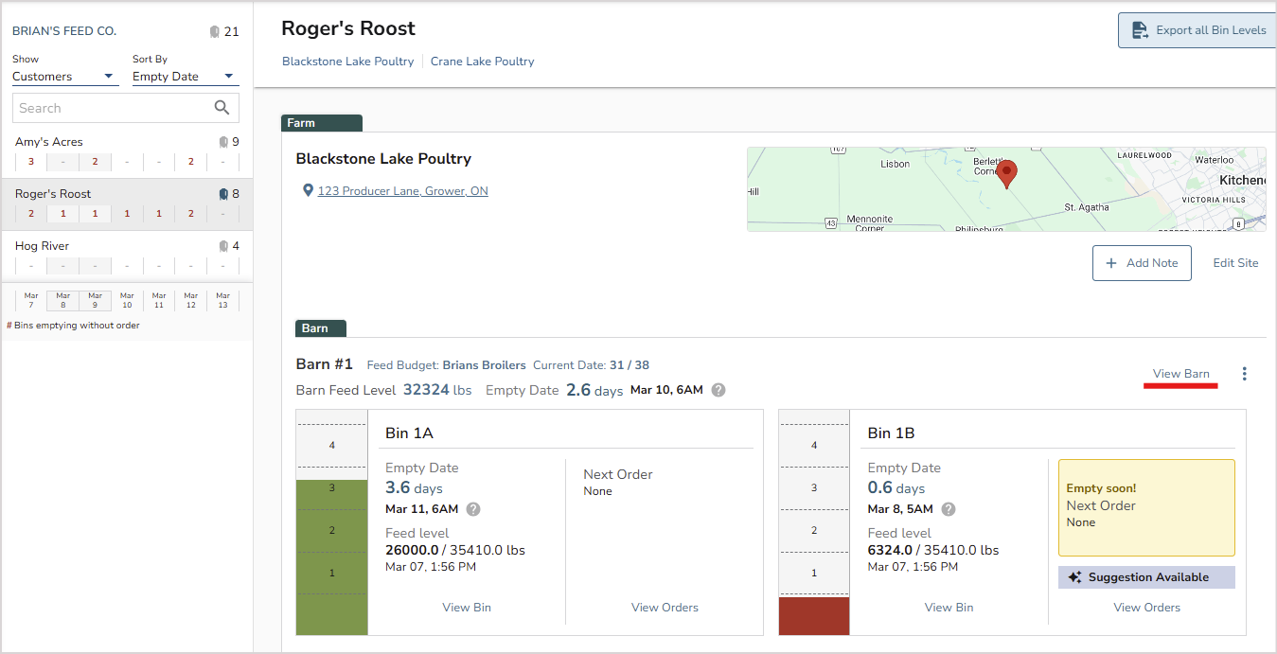This screenshot has width=1277, height=654.
Task: Click the location pin beside the address
Action: click(x=308, y=191)
